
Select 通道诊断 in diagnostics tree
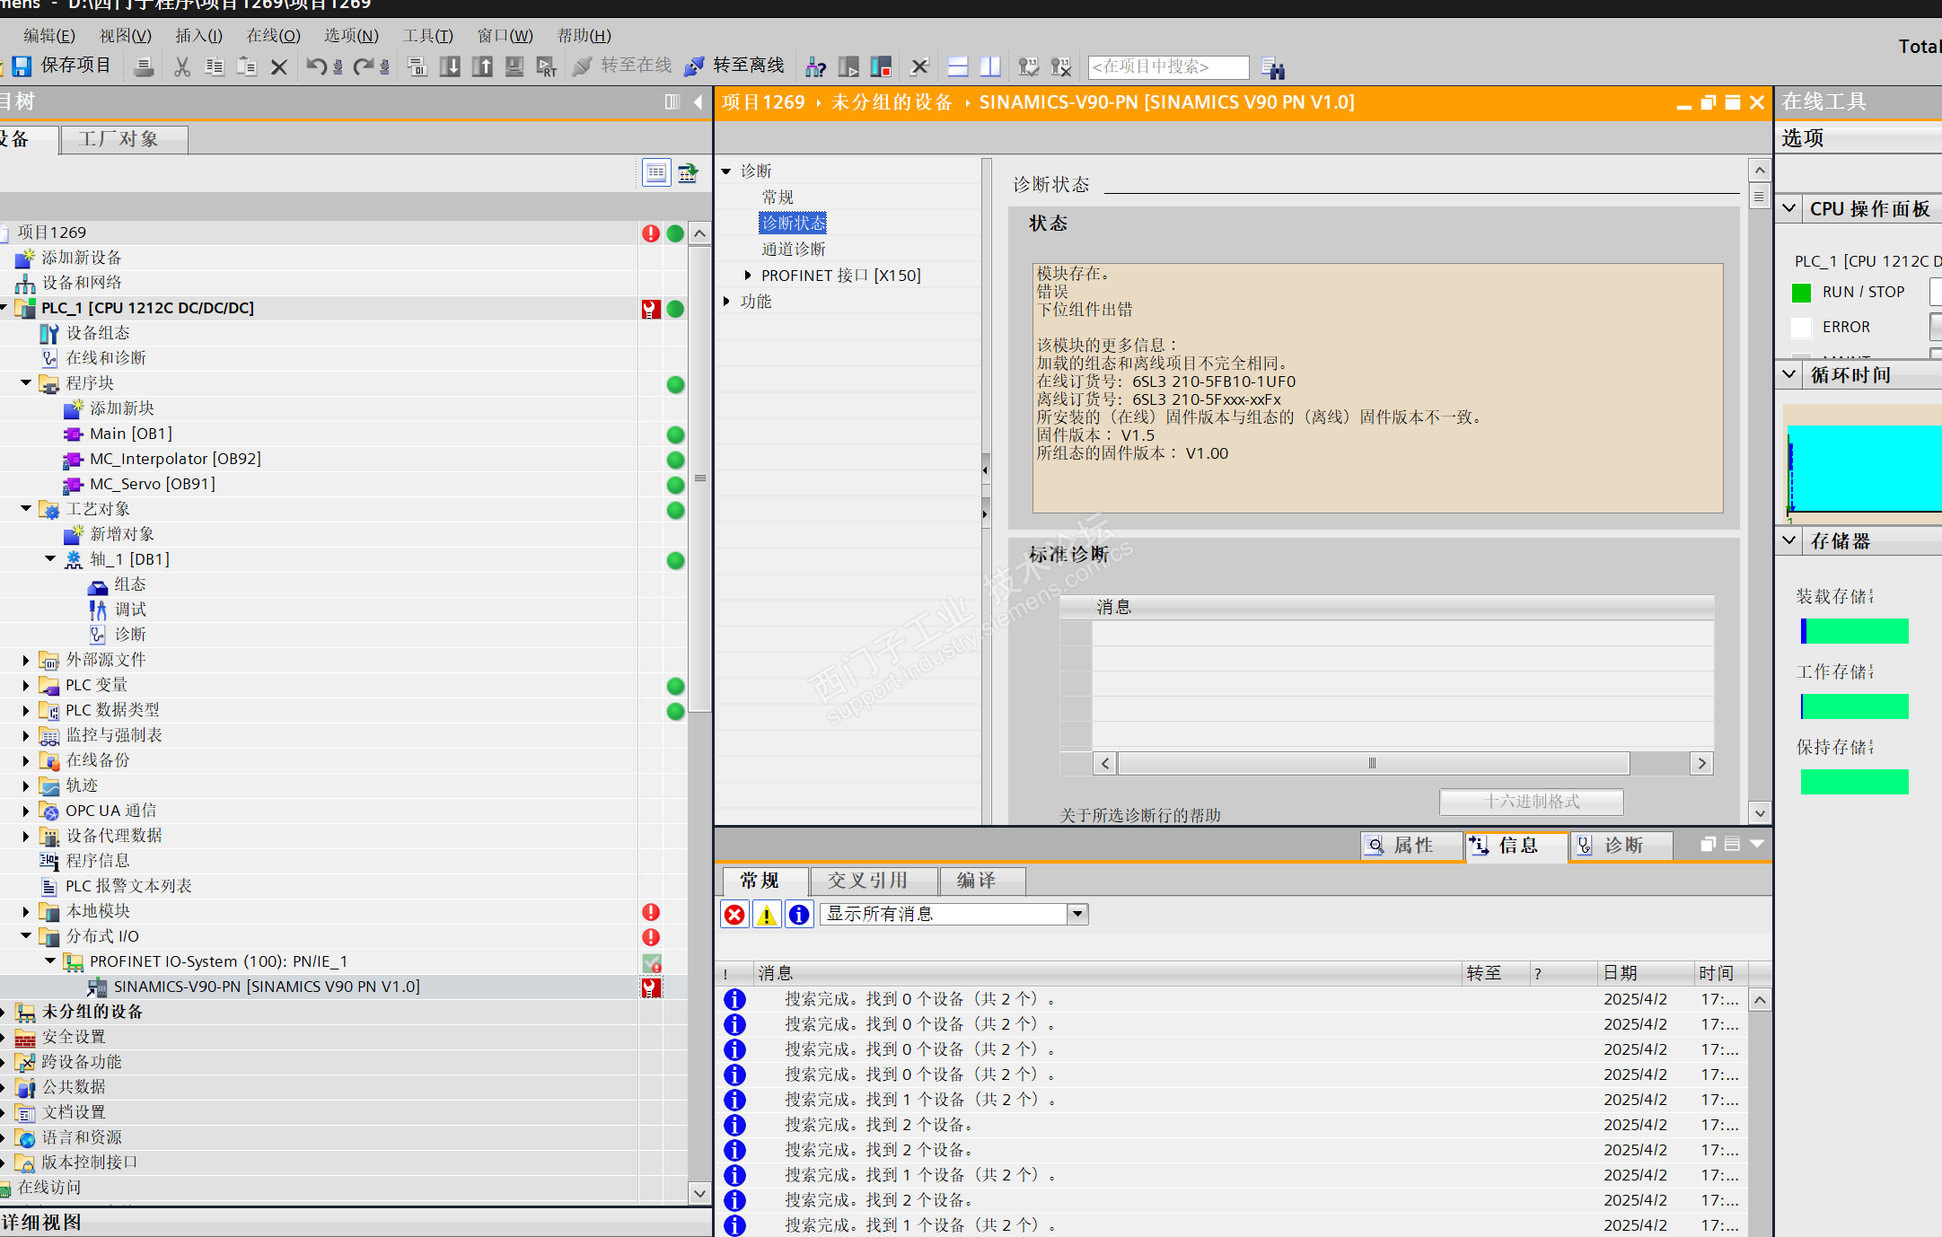[x=793, y=249]
